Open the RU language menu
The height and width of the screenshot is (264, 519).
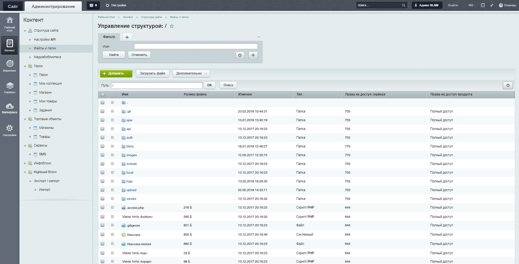click(472, 5)
